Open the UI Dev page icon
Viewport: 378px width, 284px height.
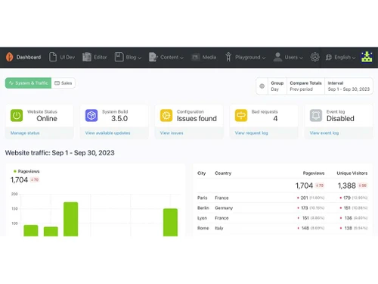53,57
